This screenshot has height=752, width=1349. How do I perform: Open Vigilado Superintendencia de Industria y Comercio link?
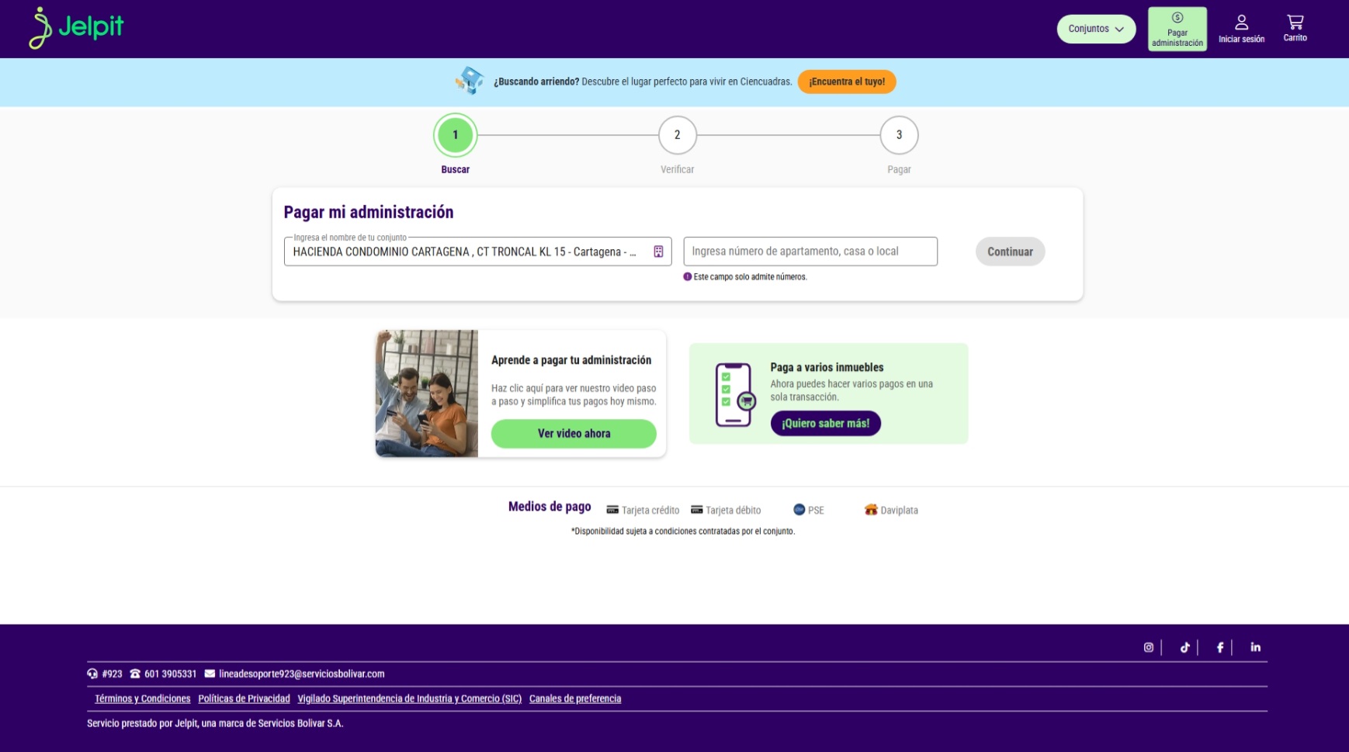pos(410,698)
